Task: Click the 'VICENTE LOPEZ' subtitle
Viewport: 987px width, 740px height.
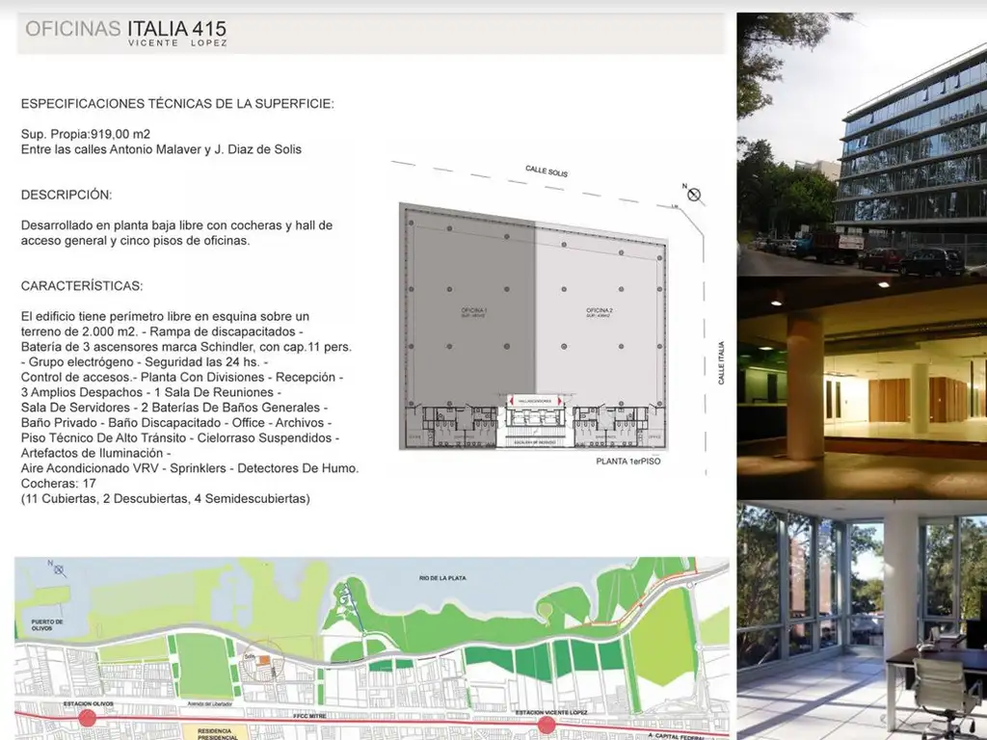Action: click(x=177, y=43)
